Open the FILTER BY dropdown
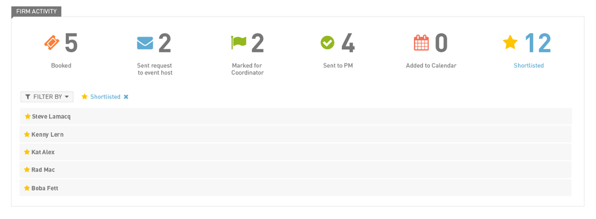The height and width of the screenshot is (219, 596). [47, 97]
